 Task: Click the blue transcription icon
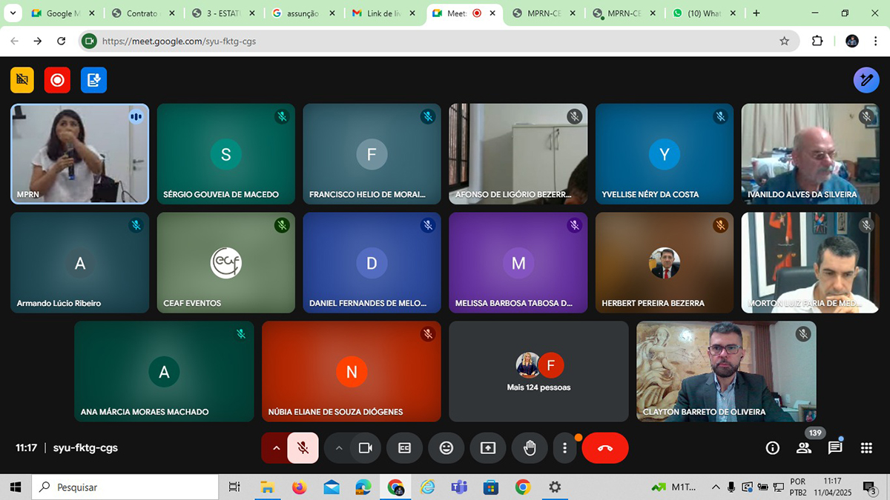(93, 80)
